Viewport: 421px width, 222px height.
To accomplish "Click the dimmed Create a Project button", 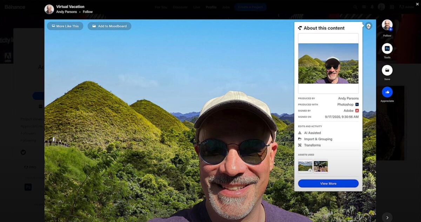I will pyautogui.click(x=250, y=7).
